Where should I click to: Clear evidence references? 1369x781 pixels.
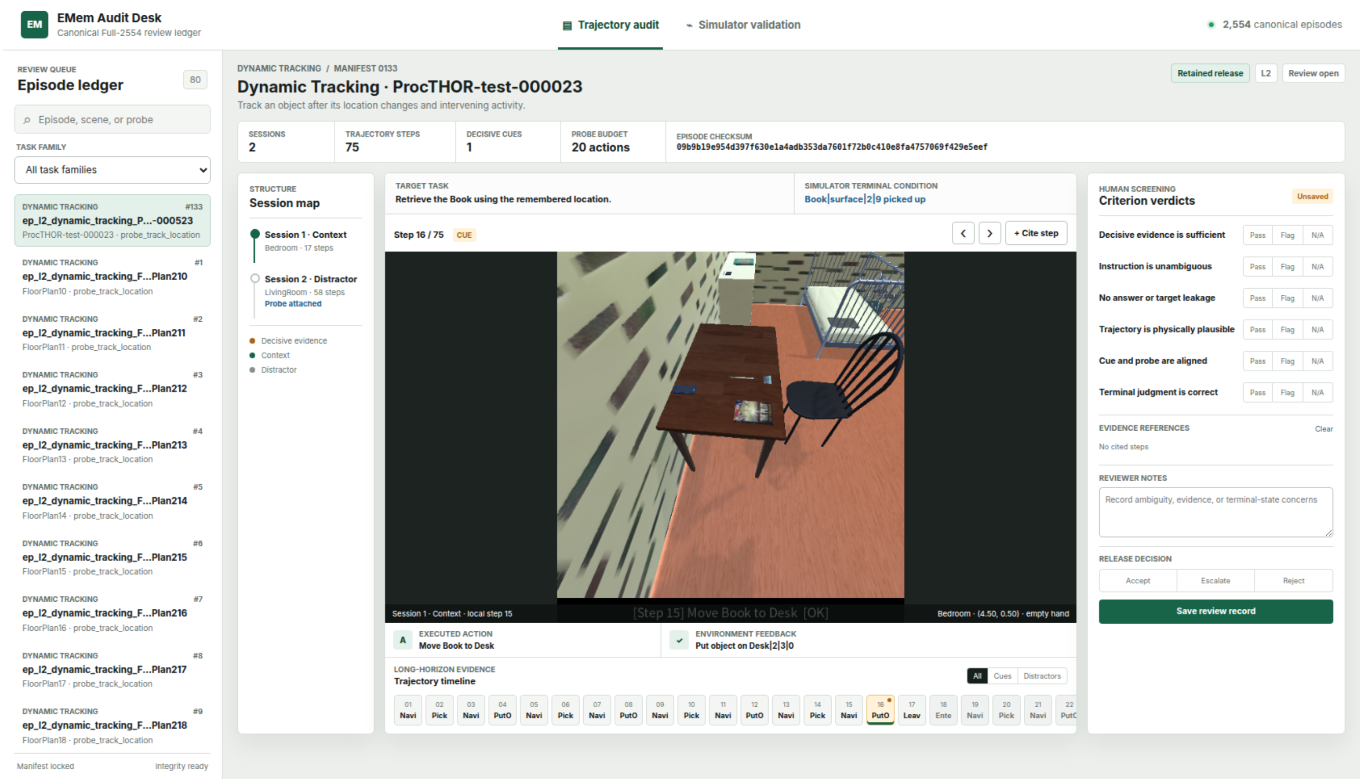click(x=1323, y=429)
